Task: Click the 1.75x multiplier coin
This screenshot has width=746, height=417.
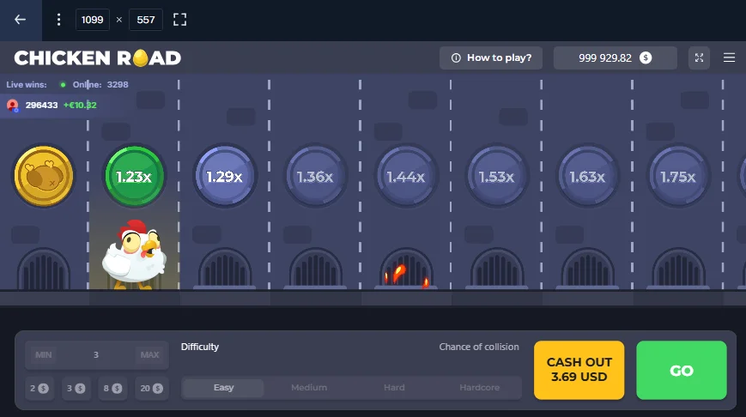Action: pos(678,177)
